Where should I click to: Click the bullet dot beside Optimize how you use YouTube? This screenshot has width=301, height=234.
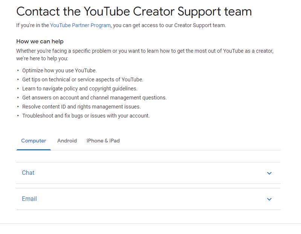(x=18, y=70)
